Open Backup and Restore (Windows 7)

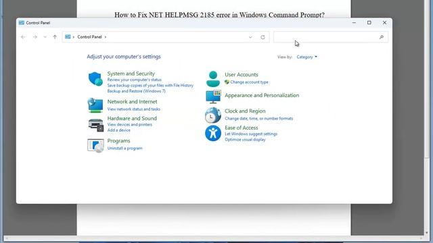136,91
